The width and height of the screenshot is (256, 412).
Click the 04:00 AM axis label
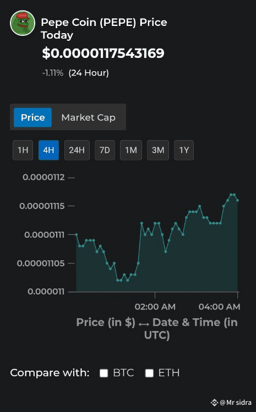[x=219, y=307]
